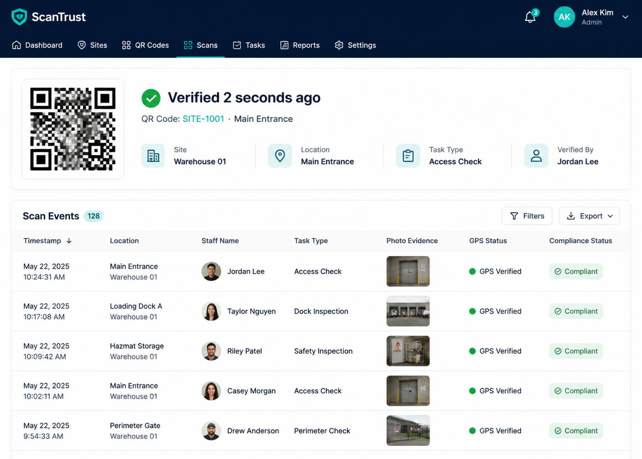Select the Scans tab
This screenshot has height=459, width=642.
201,45
